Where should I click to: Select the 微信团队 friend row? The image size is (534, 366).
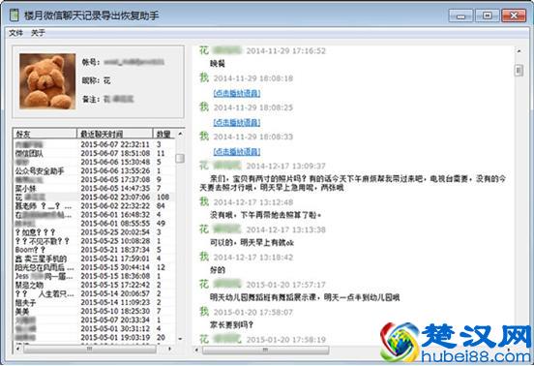95,153
